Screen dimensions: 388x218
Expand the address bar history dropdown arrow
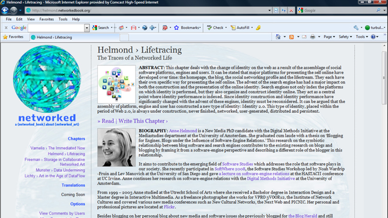(270, 10)
